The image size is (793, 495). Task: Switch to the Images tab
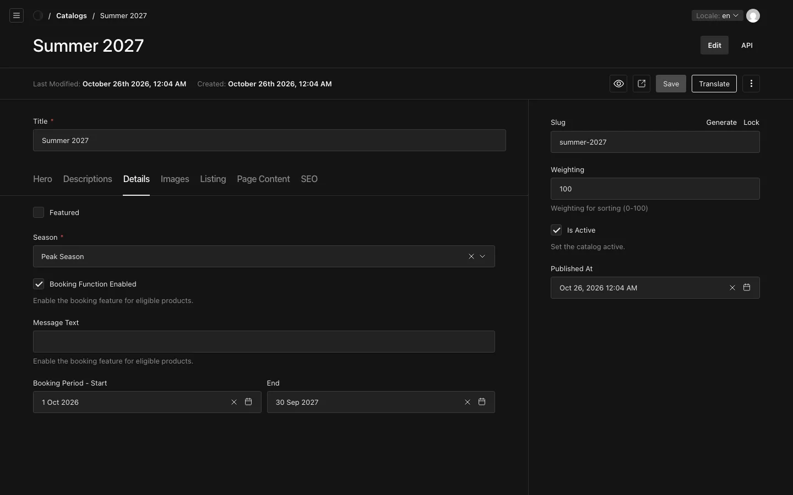175,179
